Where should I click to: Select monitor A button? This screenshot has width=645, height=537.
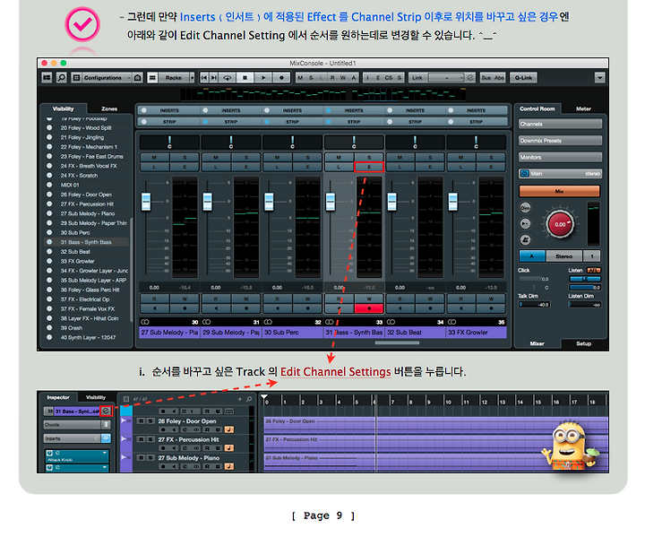point(532,256)
